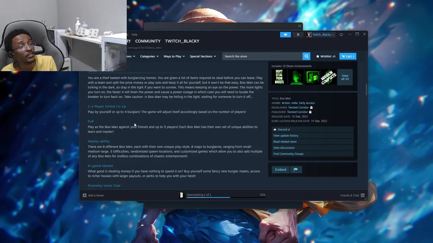Switch to Big Picture mode monitor icon

pos(341,34)
